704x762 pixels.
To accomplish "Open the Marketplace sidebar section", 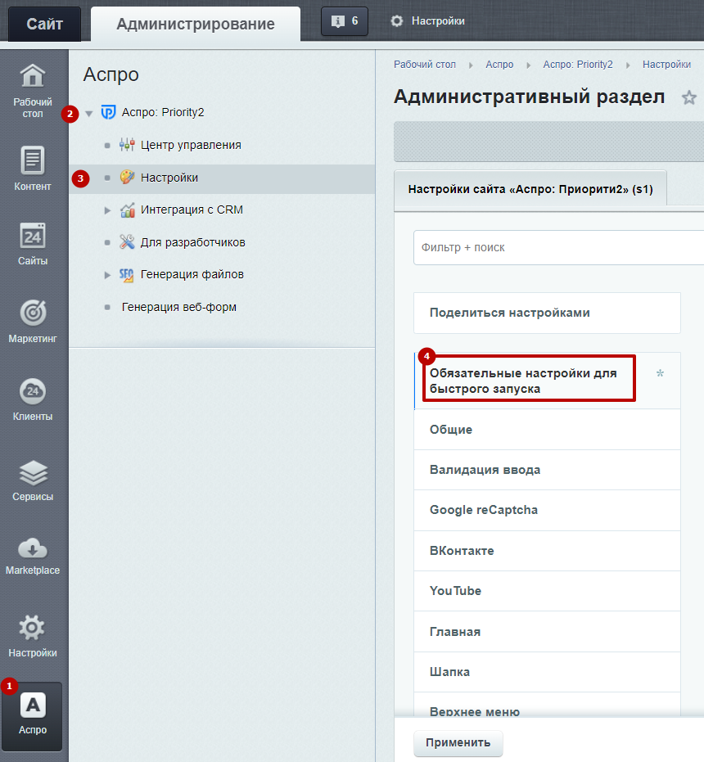I will click(x=33, y=556).
